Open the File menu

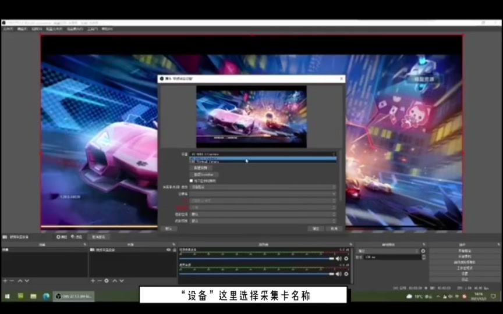click(8, 29)
